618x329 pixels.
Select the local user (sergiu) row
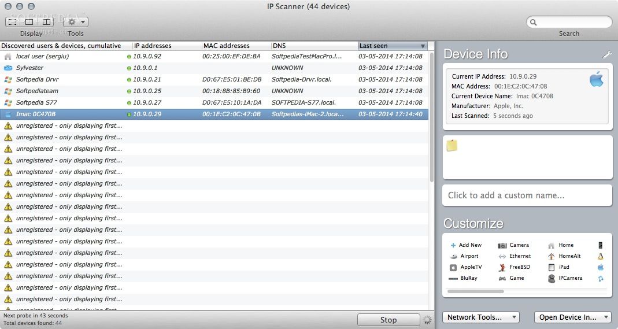[214, 56]
